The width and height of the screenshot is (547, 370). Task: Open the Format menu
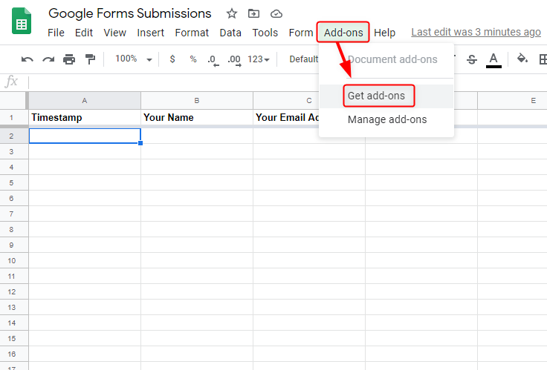tap(192, 33)
